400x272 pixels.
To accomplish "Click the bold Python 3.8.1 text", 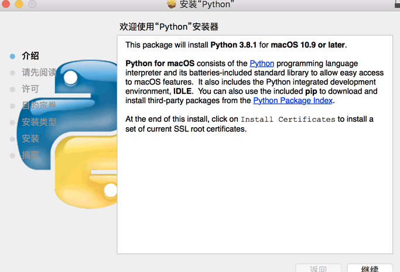I will pos(234,45).
